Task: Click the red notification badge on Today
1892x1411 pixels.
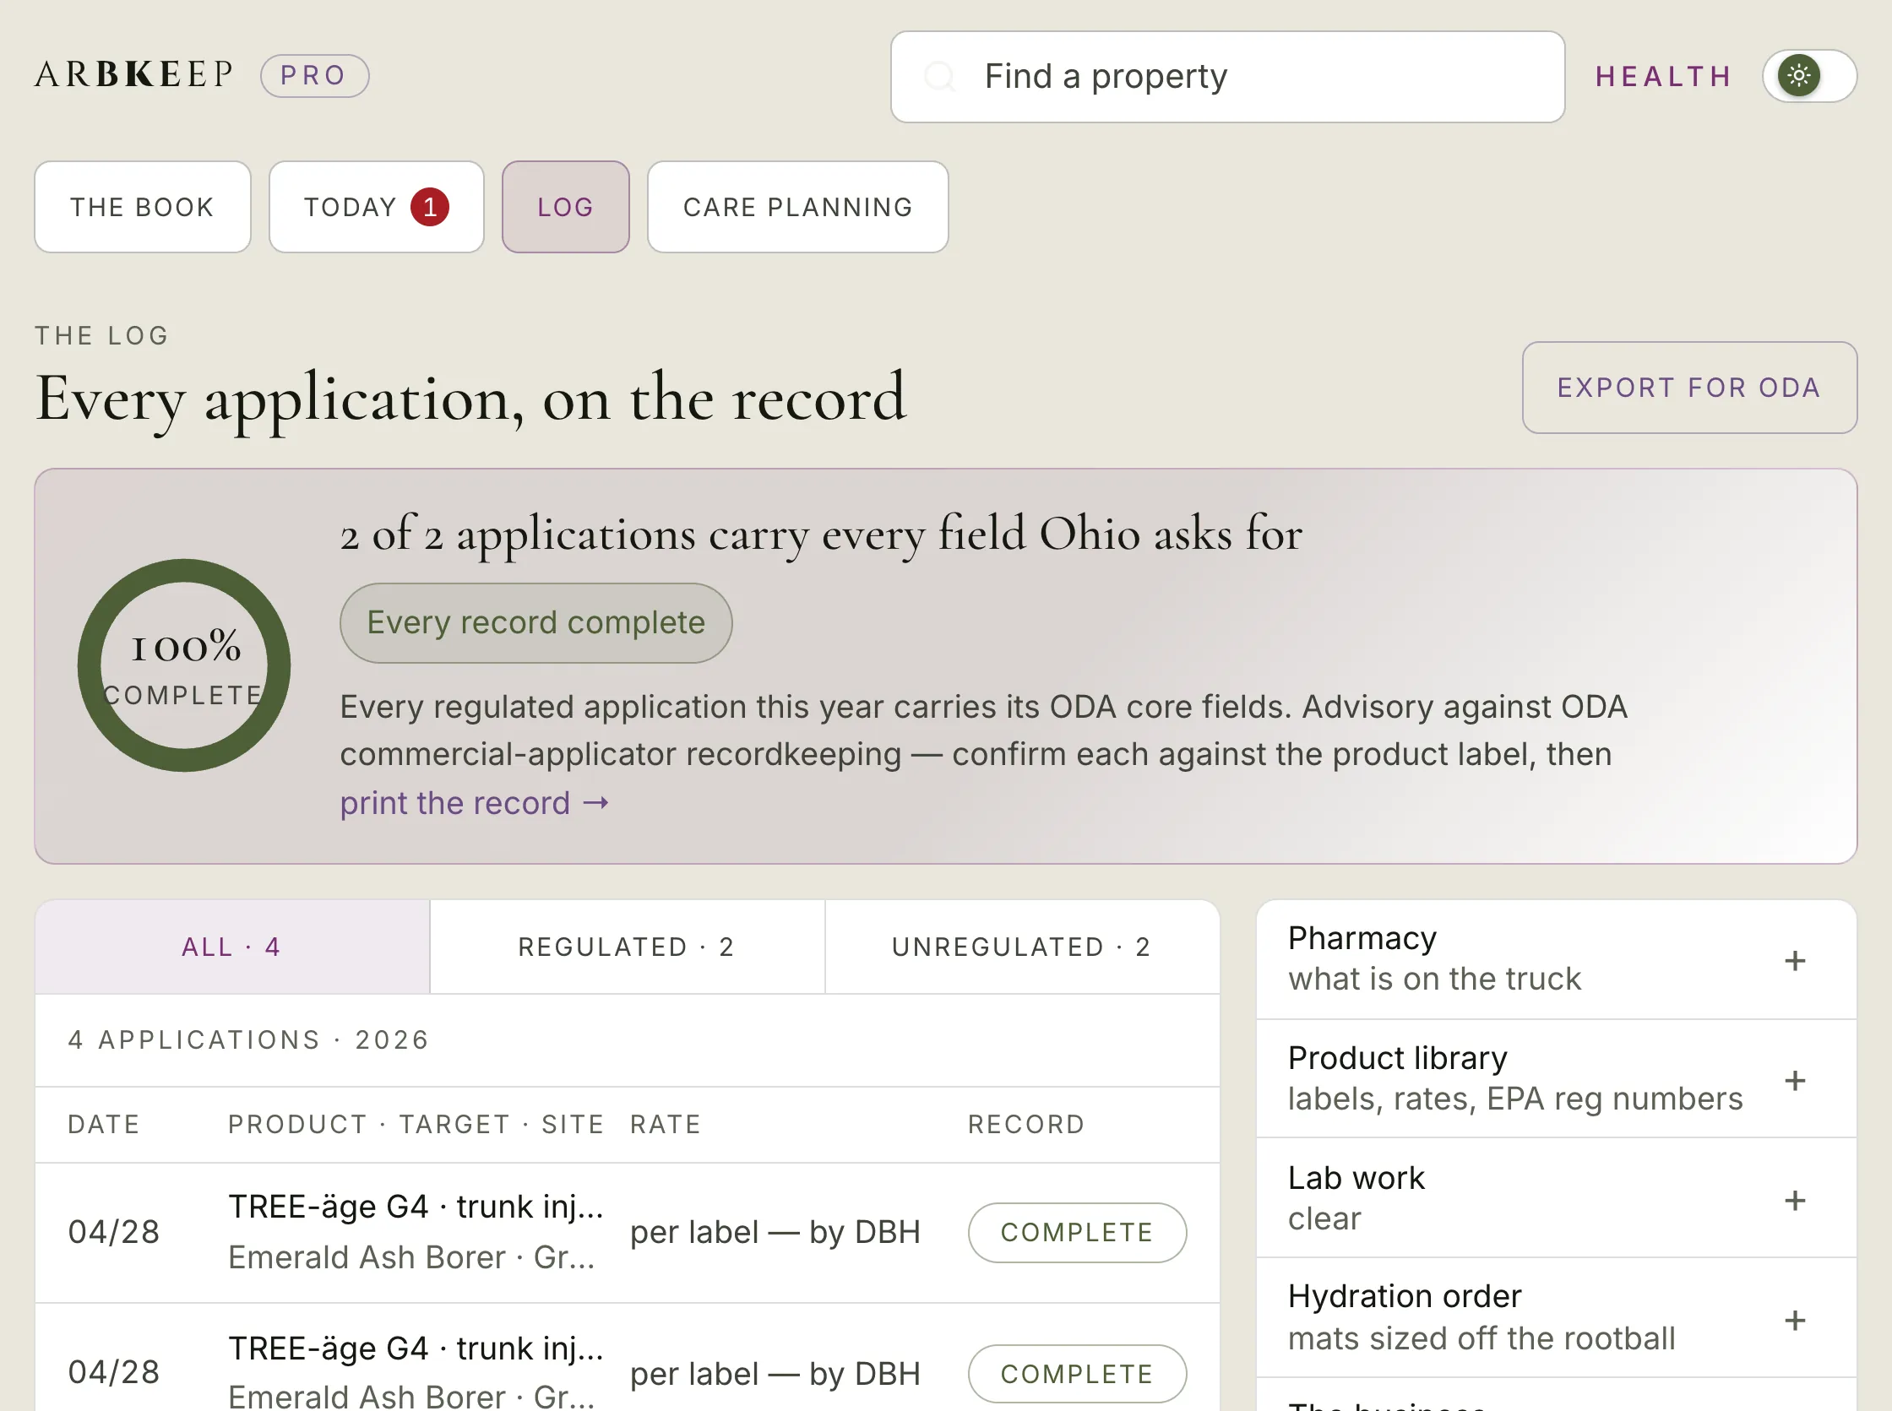Action: pyautogui.click(x=430, y=207)
